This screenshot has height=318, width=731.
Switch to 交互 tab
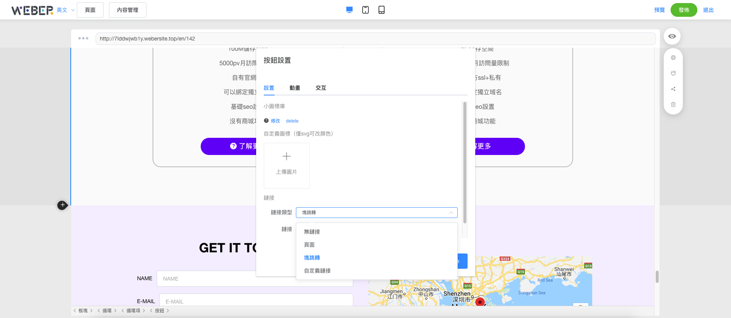(x=321, y=88)
